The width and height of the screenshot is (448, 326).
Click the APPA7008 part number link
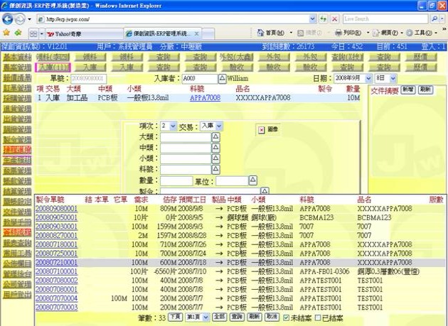205,99
